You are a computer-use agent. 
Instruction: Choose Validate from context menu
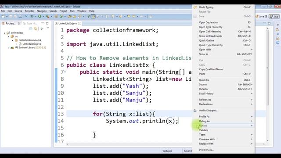point(223,130)
